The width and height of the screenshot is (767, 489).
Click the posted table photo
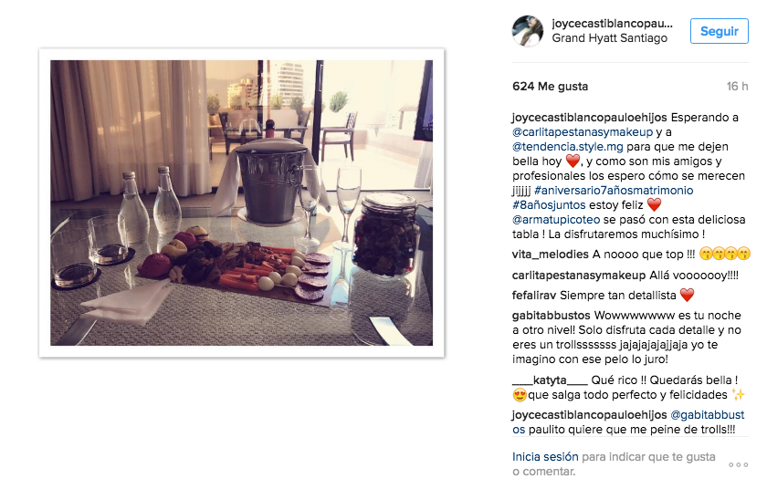[242, 203]
